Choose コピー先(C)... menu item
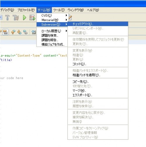This screenshot has width=146, height=147. (x=98, y=82)
